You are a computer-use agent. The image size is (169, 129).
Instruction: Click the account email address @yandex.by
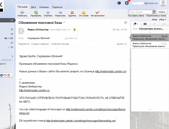pos(151,3)
